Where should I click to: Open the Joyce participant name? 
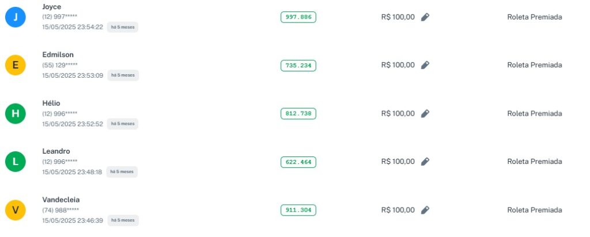[x=52, y=6]
